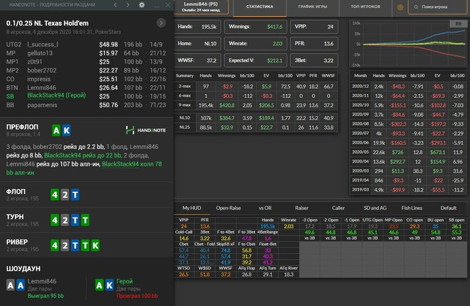Click Lemmi846 name at showdown
470x306 pixels.
[42, 281]
